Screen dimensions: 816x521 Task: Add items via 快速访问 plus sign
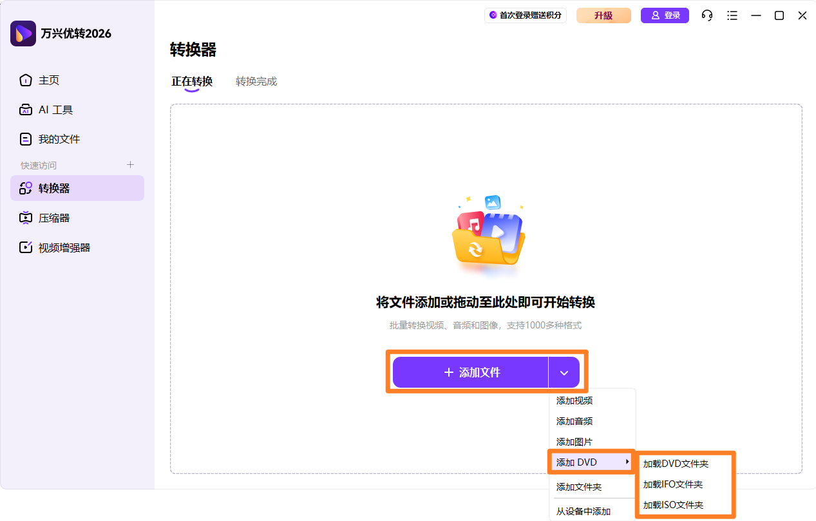pyautogui.click(x=130, y=165)
